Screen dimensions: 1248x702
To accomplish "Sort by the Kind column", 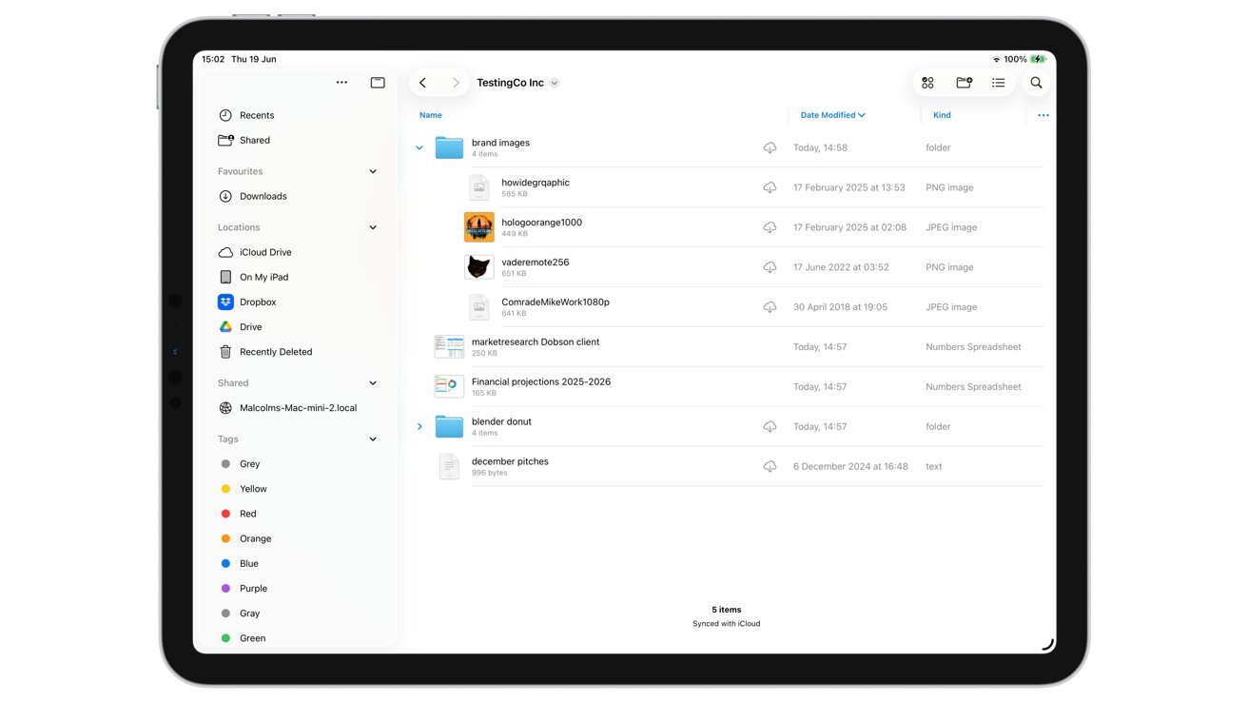I will click(x=942, y=115).
